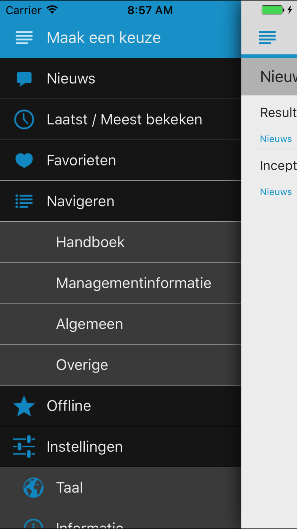297x529 pixels.
Task: Tap the Nieuws link under Result
Action: 276,139
